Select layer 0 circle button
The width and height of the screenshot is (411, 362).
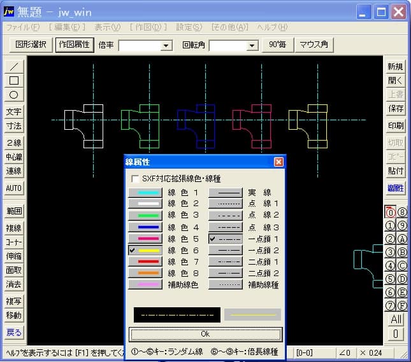(391, 212)
